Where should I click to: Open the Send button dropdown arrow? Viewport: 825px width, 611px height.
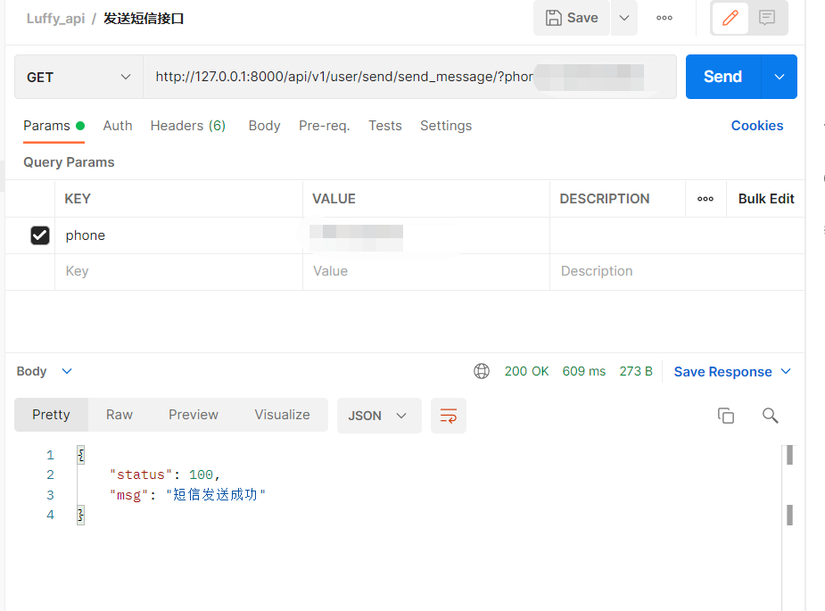coord(780,78)
